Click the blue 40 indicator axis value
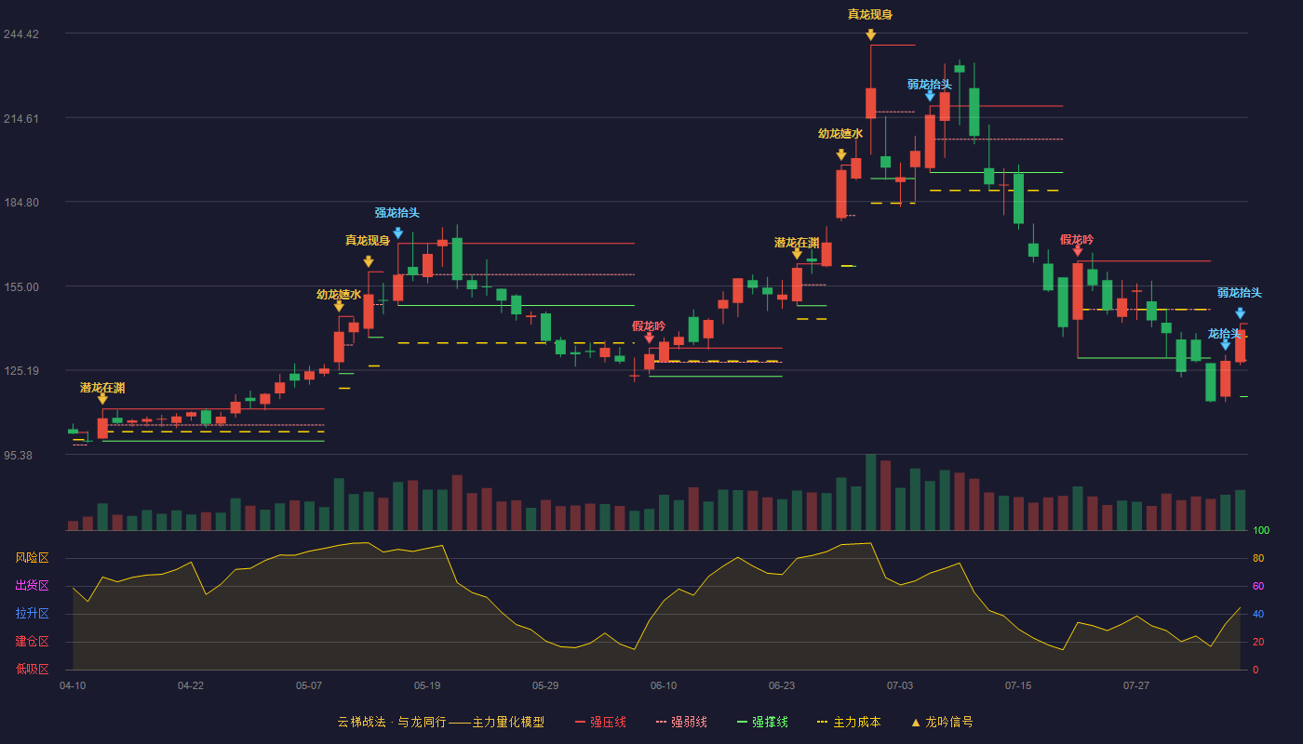The width and height of the screenshot is (1303, 744). click(1258, 614)
